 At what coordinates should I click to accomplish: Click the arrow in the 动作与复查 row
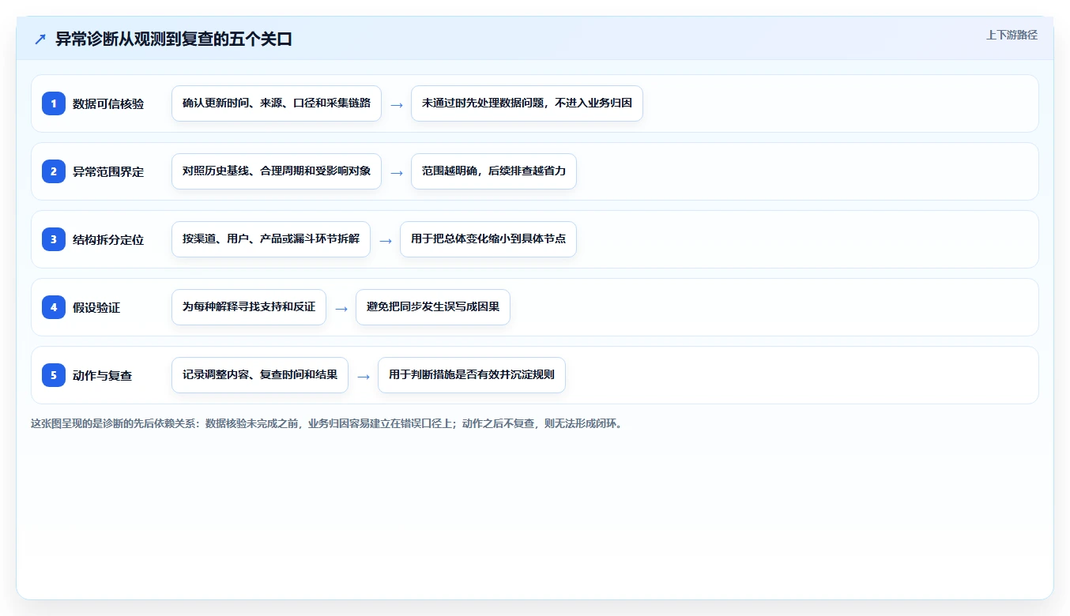click(364, 376)
